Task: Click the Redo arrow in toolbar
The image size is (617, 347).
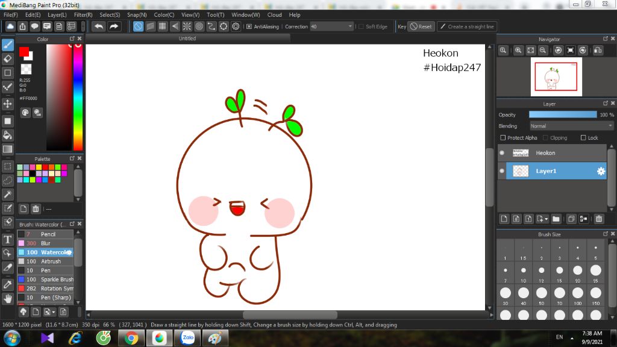Action: 114,27
